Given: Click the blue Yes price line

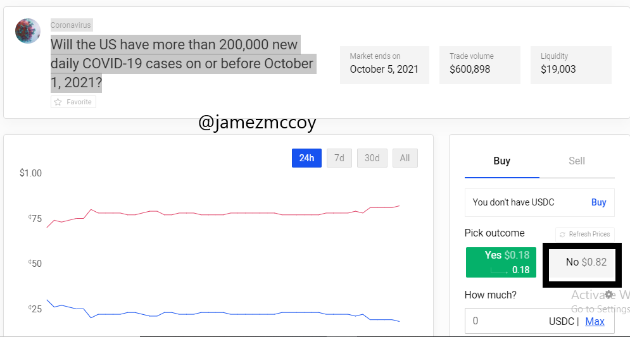Looking at the screenshot, I should pyautogui.click(x=224, y=314).
